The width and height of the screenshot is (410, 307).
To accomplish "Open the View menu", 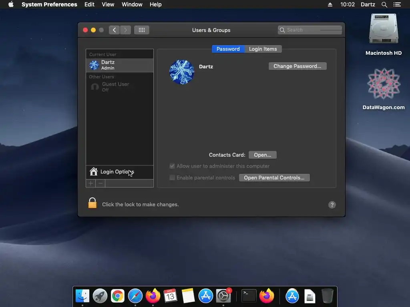I will click(108, 4).
